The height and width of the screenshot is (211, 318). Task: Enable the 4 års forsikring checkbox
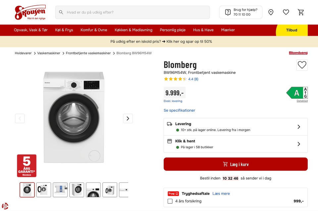170,201
